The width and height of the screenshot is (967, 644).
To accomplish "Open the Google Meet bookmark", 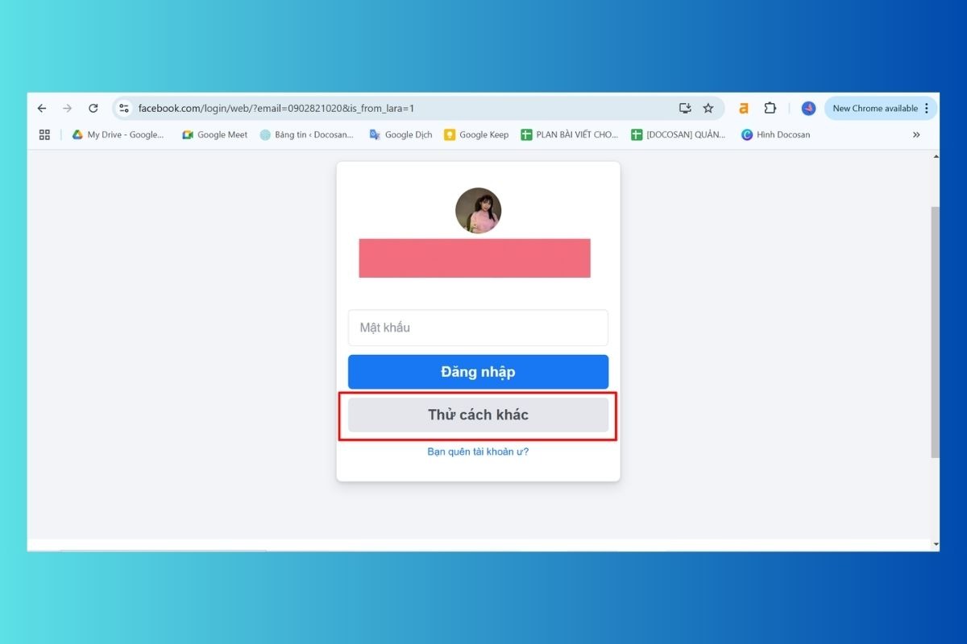I will tap(215, 134).
